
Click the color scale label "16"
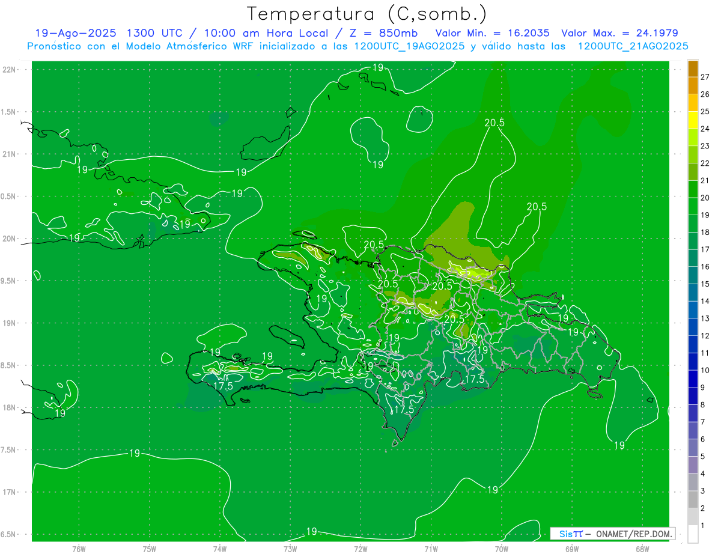tap(705, 267)
